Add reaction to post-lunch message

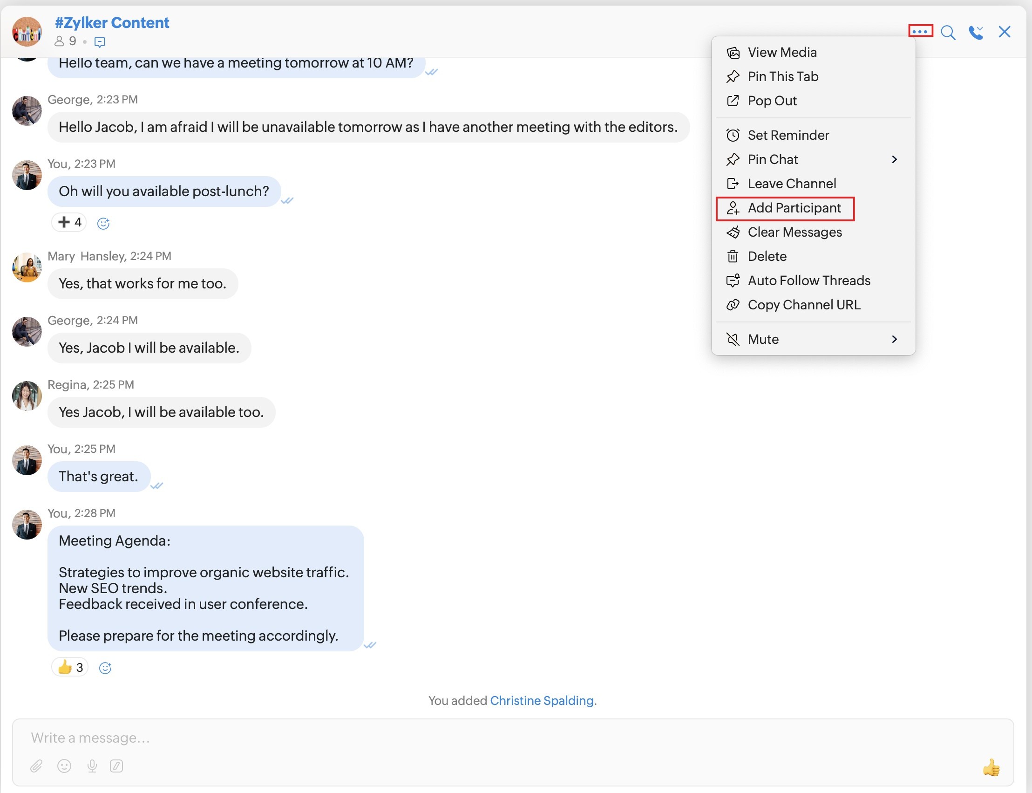103,223
